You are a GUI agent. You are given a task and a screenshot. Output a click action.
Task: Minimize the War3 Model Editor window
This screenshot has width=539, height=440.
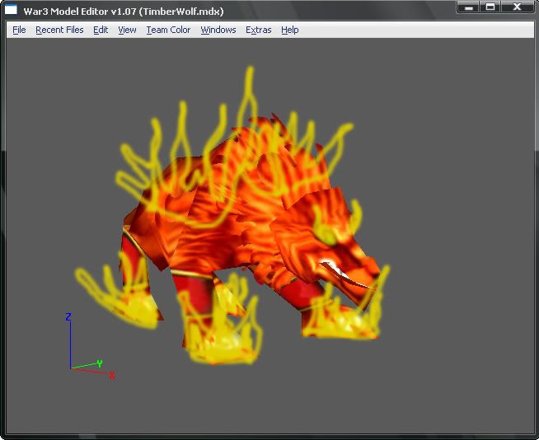pos(468,7)
